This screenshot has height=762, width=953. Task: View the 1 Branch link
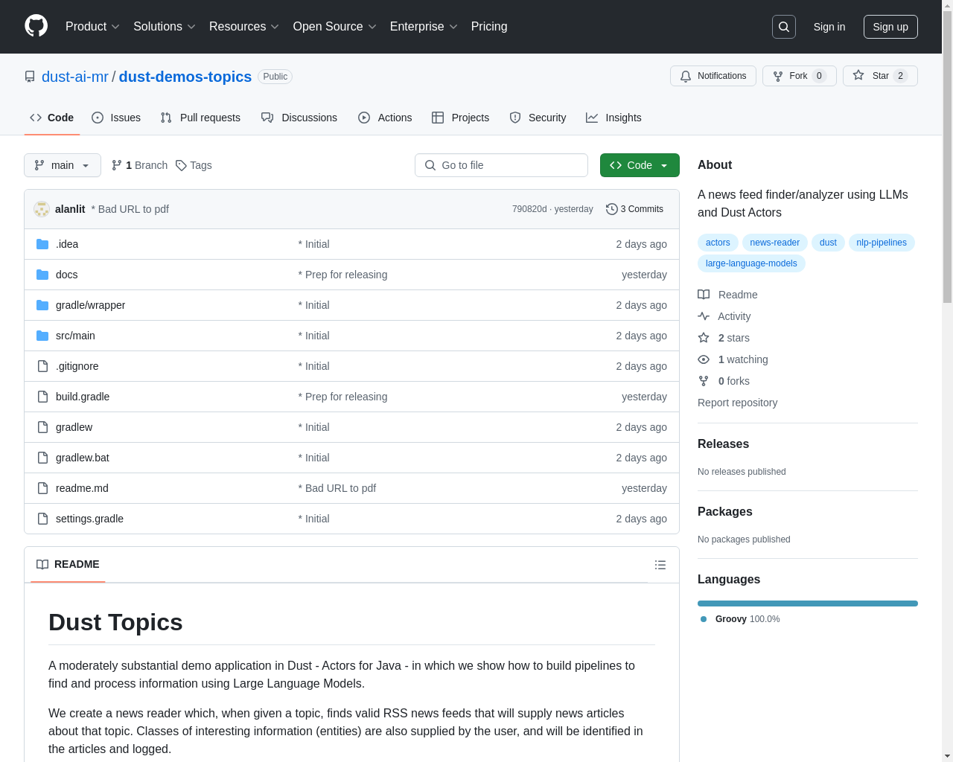[x=139, y=165]
